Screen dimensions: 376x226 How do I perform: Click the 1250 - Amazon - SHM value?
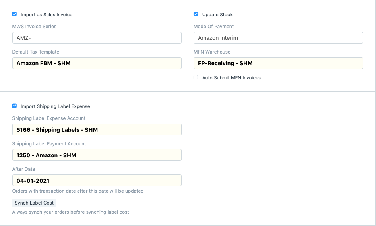(x=46, y=155)
